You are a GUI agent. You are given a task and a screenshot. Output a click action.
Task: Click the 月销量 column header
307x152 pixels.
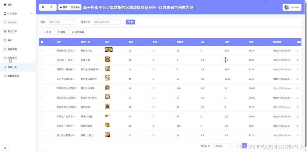[x=180, y=42]
